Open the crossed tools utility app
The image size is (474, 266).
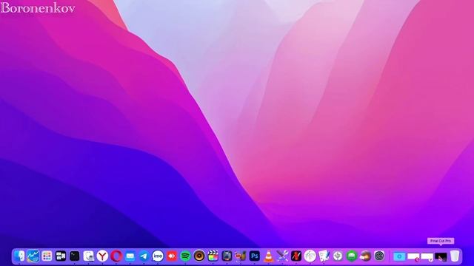point(282,256)
